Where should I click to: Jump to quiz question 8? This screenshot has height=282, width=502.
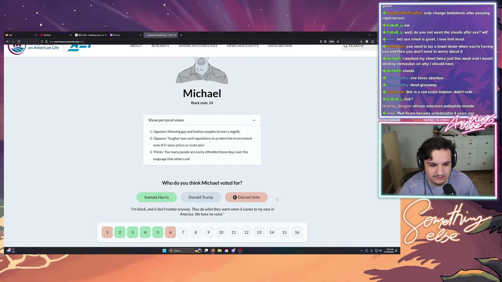196,232
